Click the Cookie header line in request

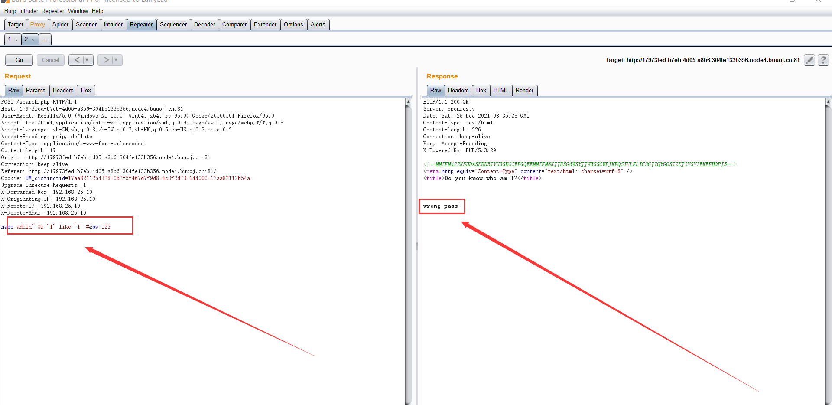126,178
